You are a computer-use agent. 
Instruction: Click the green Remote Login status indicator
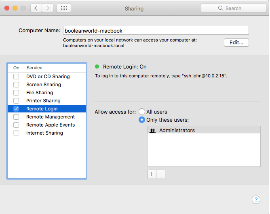click(x=97, y=67)
